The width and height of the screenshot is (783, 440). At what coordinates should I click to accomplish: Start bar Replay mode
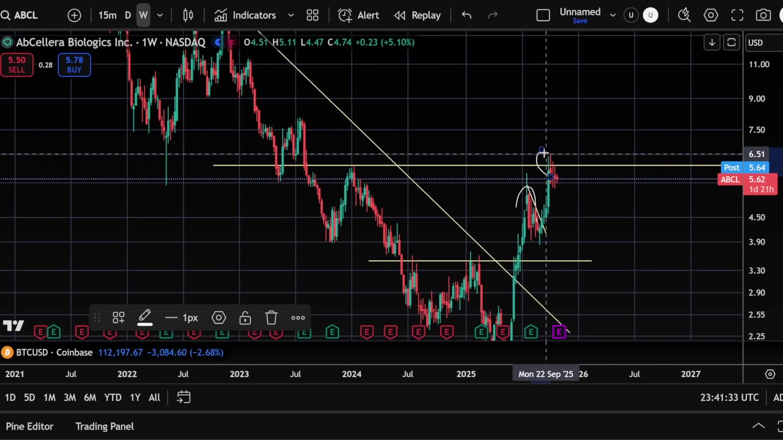click(418, 15)
